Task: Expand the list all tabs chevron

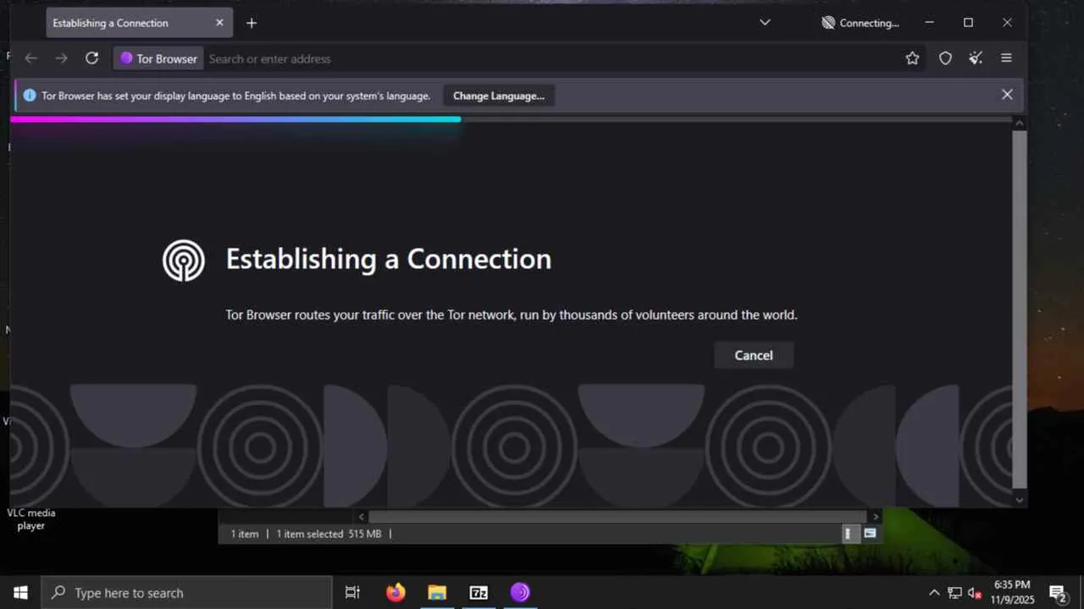Action: click(765, 23)
